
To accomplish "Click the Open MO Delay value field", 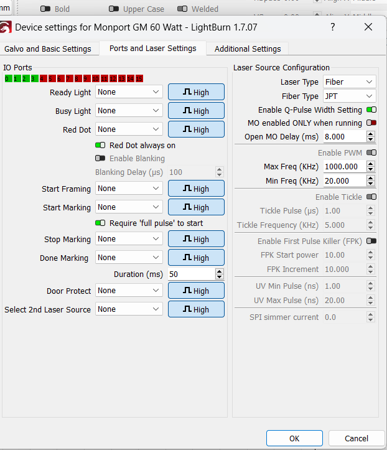I will [345, 136].
